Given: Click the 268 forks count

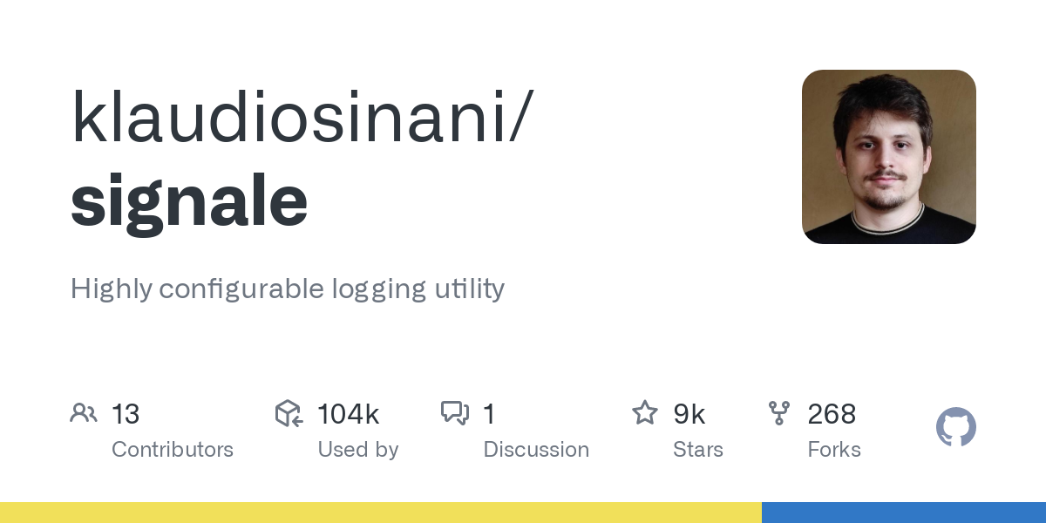Looking at the screenshot, I should click(x=832, y=414).
